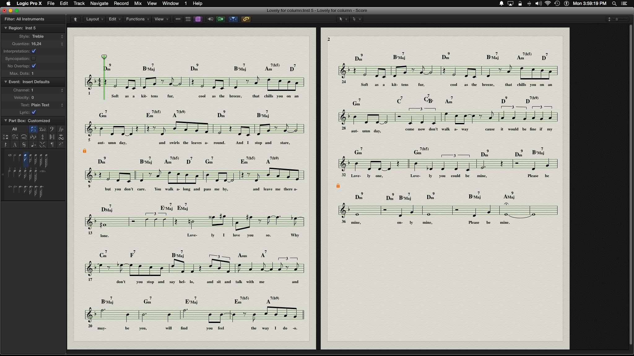
Task: Show All symbols in Part Box
Action: tap(15, 129)
